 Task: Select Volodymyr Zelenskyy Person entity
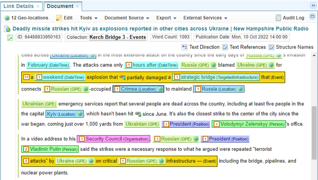pos(249,124)
